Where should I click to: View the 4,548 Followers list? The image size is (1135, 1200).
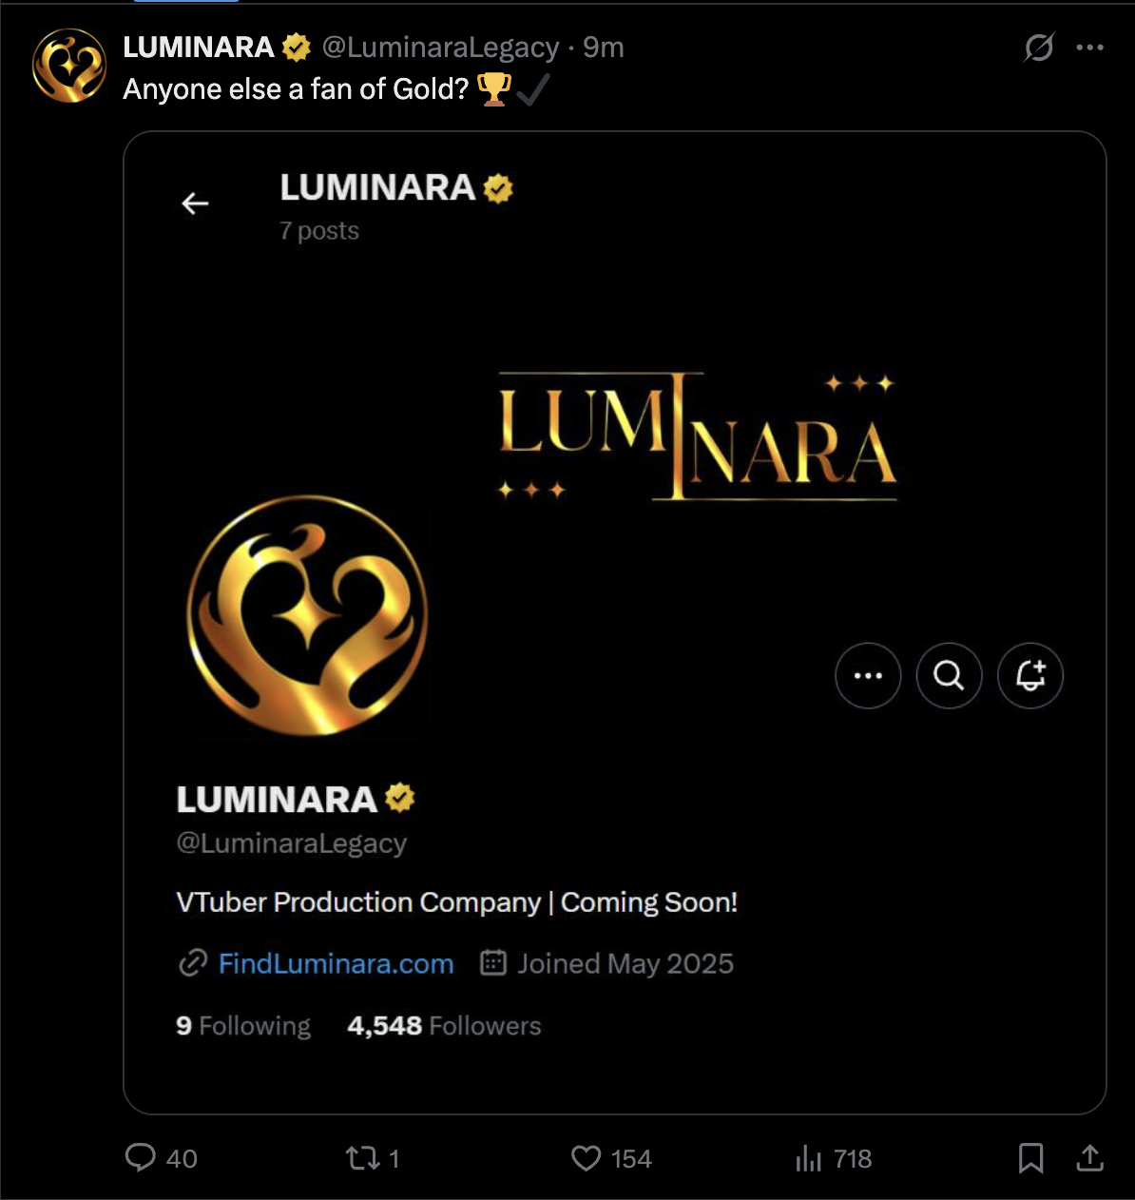coord(444,1026)
